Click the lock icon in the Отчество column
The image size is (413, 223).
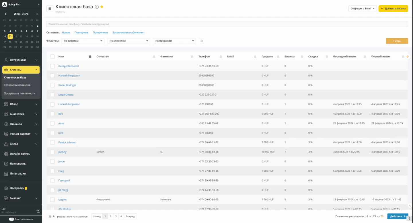(154, 56)
